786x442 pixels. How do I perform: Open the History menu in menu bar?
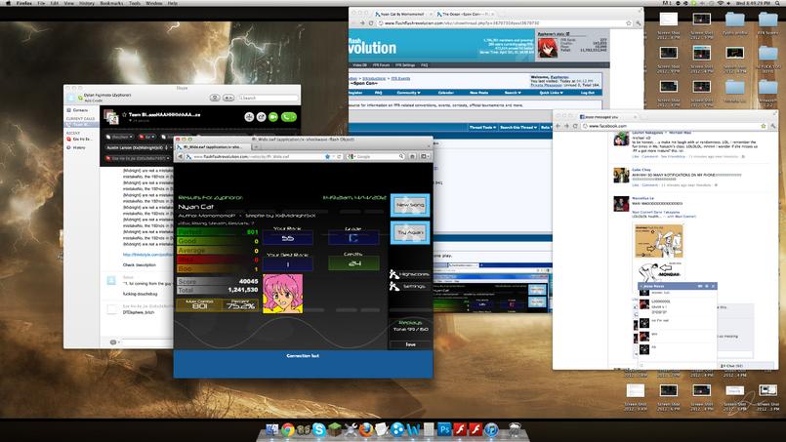pyautogui.click(x=87, y=3)
